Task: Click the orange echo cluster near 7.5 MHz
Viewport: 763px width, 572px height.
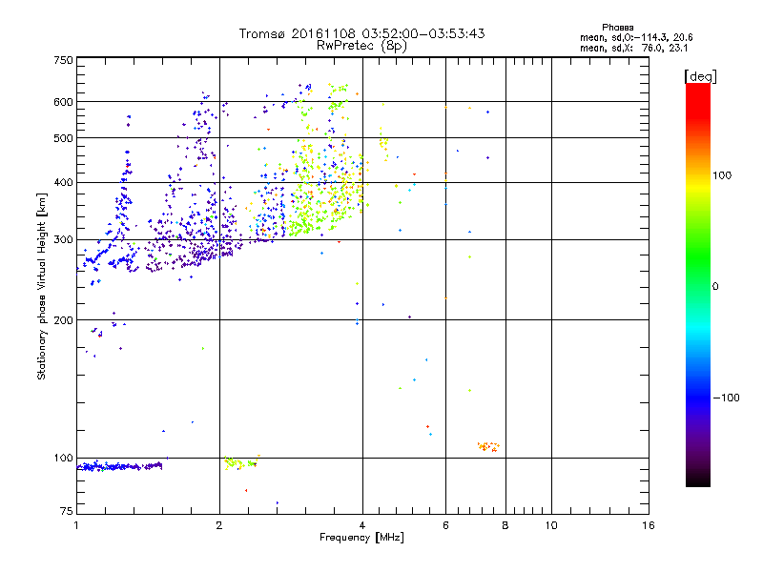Action: pos(488,446)
